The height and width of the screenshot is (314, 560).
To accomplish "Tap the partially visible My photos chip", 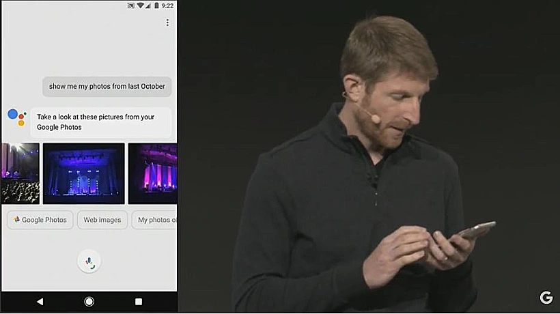I will click(155, 220).
